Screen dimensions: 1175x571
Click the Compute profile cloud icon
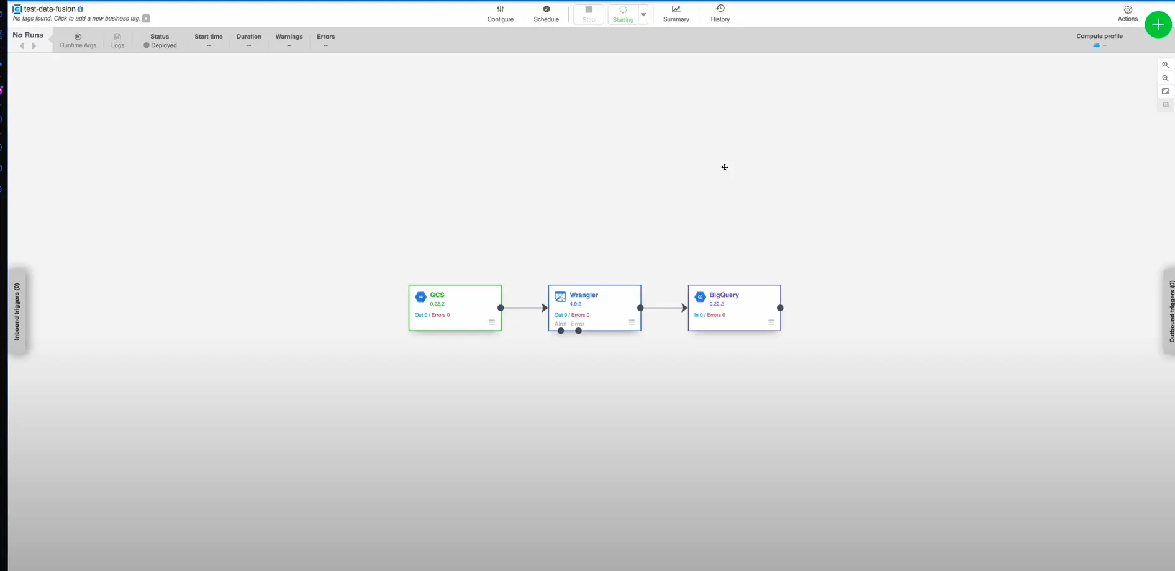(1096, 45)
